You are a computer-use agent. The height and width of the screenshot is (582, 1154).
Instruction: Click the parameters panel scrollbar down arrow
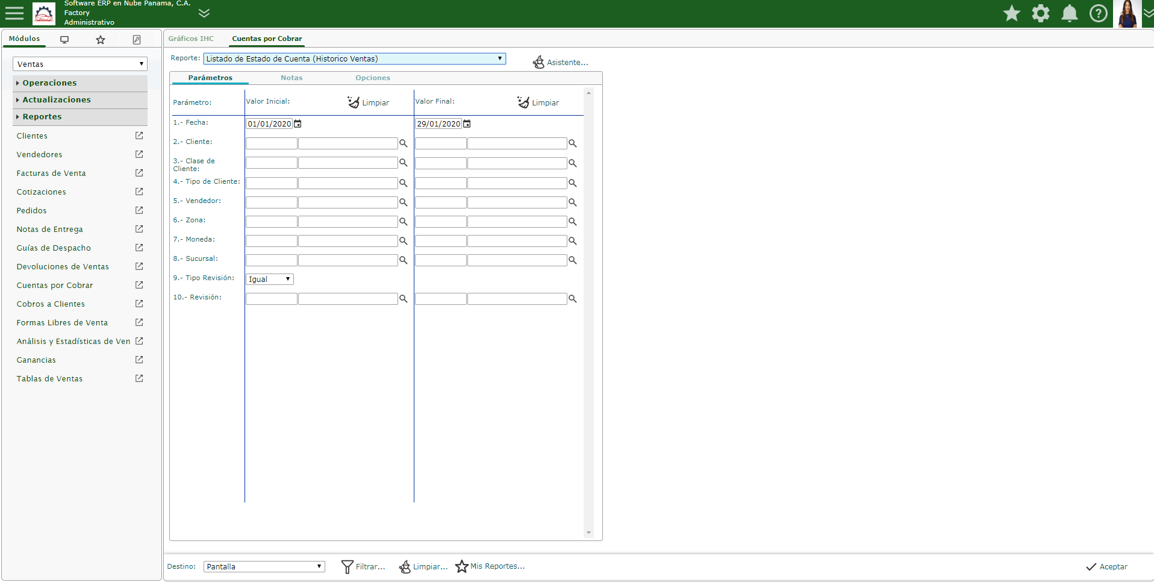[x=588, y=533]
